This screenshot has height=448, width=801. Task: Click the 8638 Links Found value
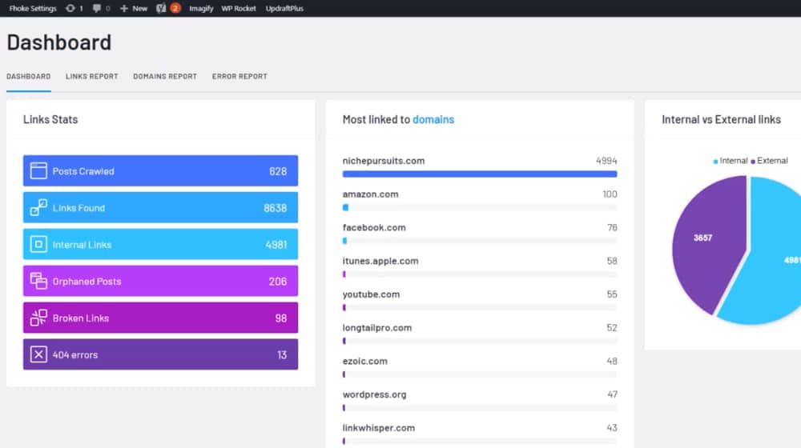tap(276, 208)
